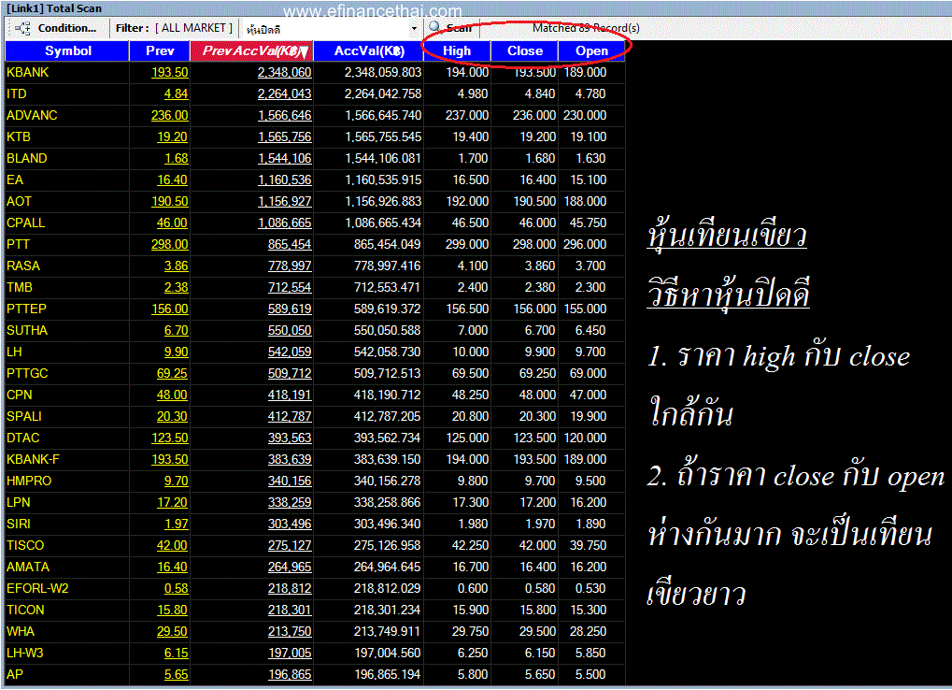
Task: Sort by AccVal(K฿) column header
Action: [368, 51]
